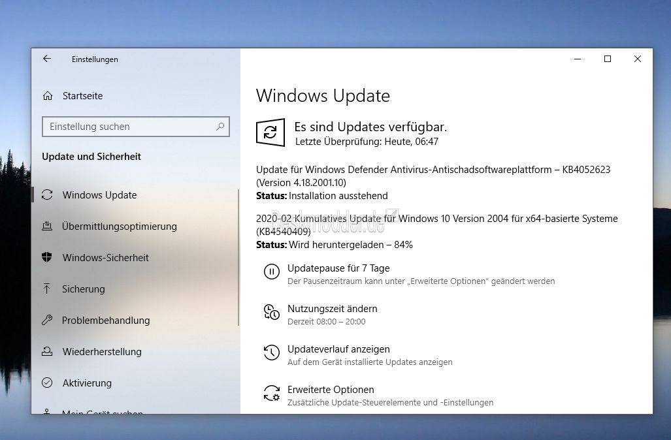Click the Sicherung upload arrow icon
This screenshot has width=671, height=440.
click(x=47, y=289)
